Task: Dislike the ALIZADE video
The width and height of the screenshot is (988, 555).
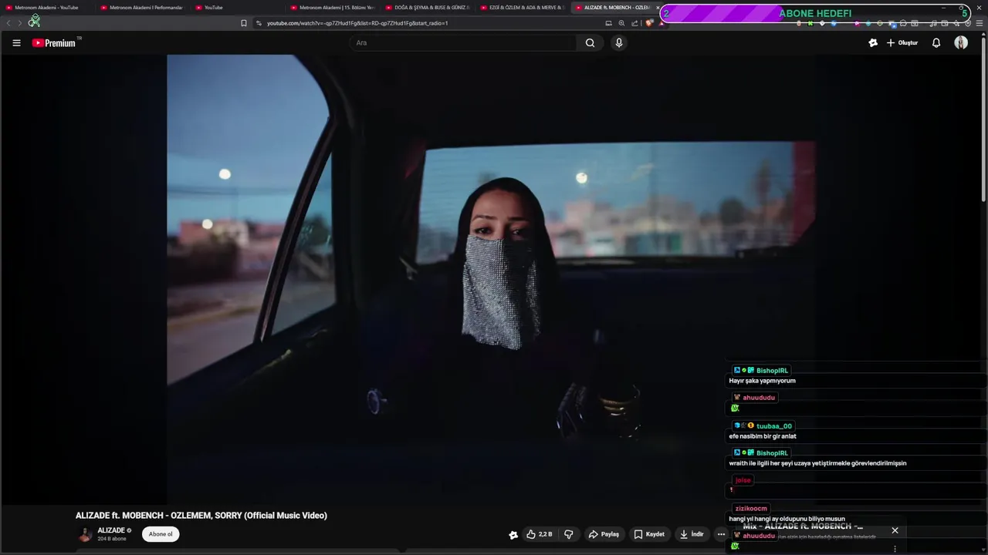Action: tap(569, 534)
